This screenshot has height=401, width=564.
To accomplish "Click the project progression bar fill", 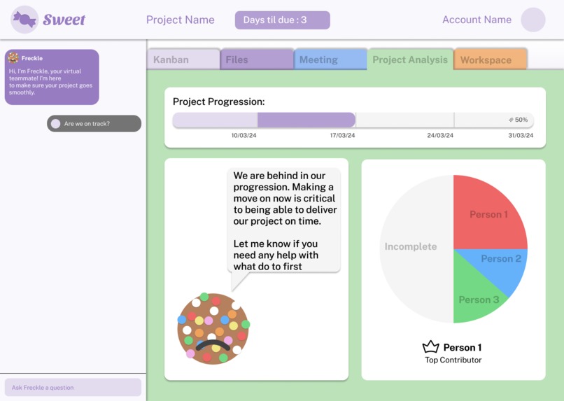I will (264, 120).
